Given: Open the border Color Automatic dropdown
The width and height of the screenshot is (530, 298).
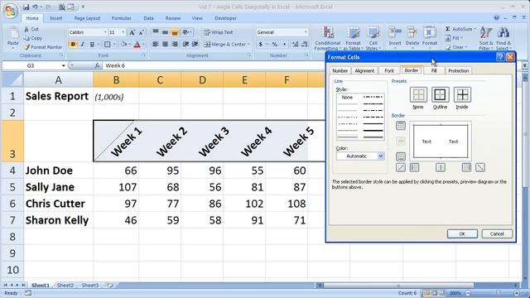Looking at the screenshot, I should [x=381, y=156].
